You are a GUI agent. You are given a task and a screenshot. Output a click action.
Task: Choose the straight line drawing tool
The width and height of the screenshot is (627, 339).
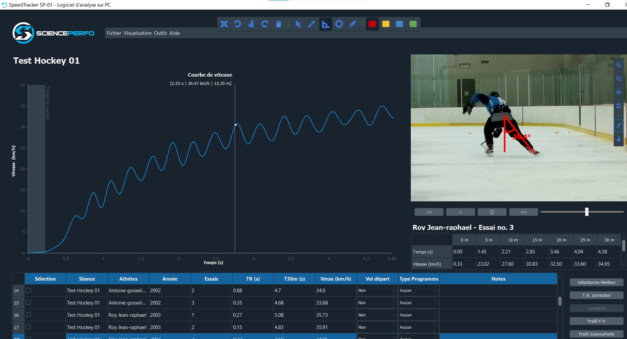(x=312, y=24)
